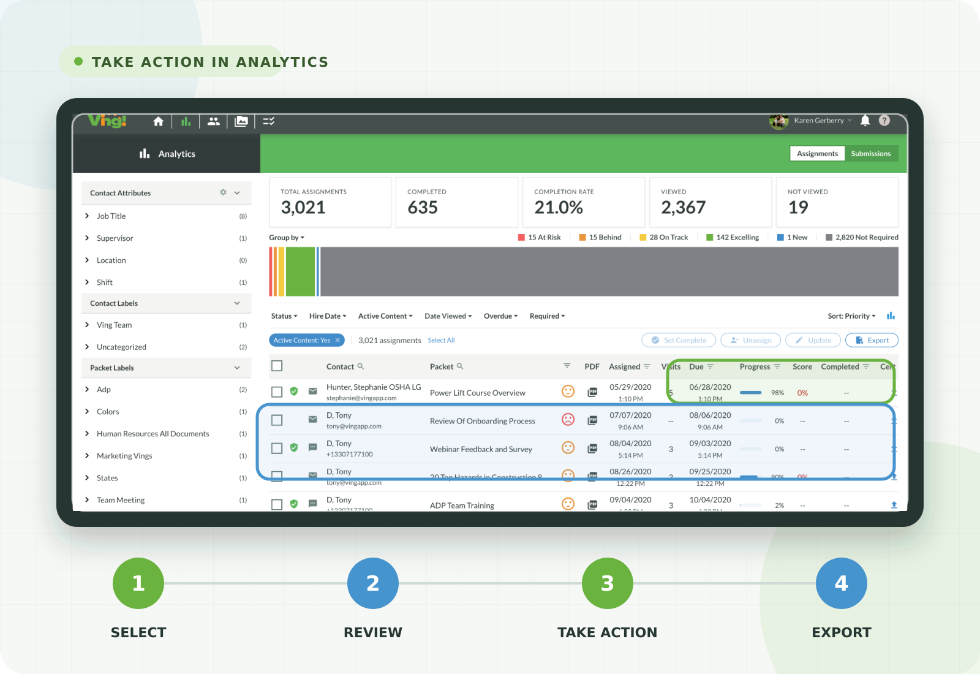Check the Webinar Feedback and Survey row checkbox
The height and width of the screenshot is (674, 980).
[277, 448]
